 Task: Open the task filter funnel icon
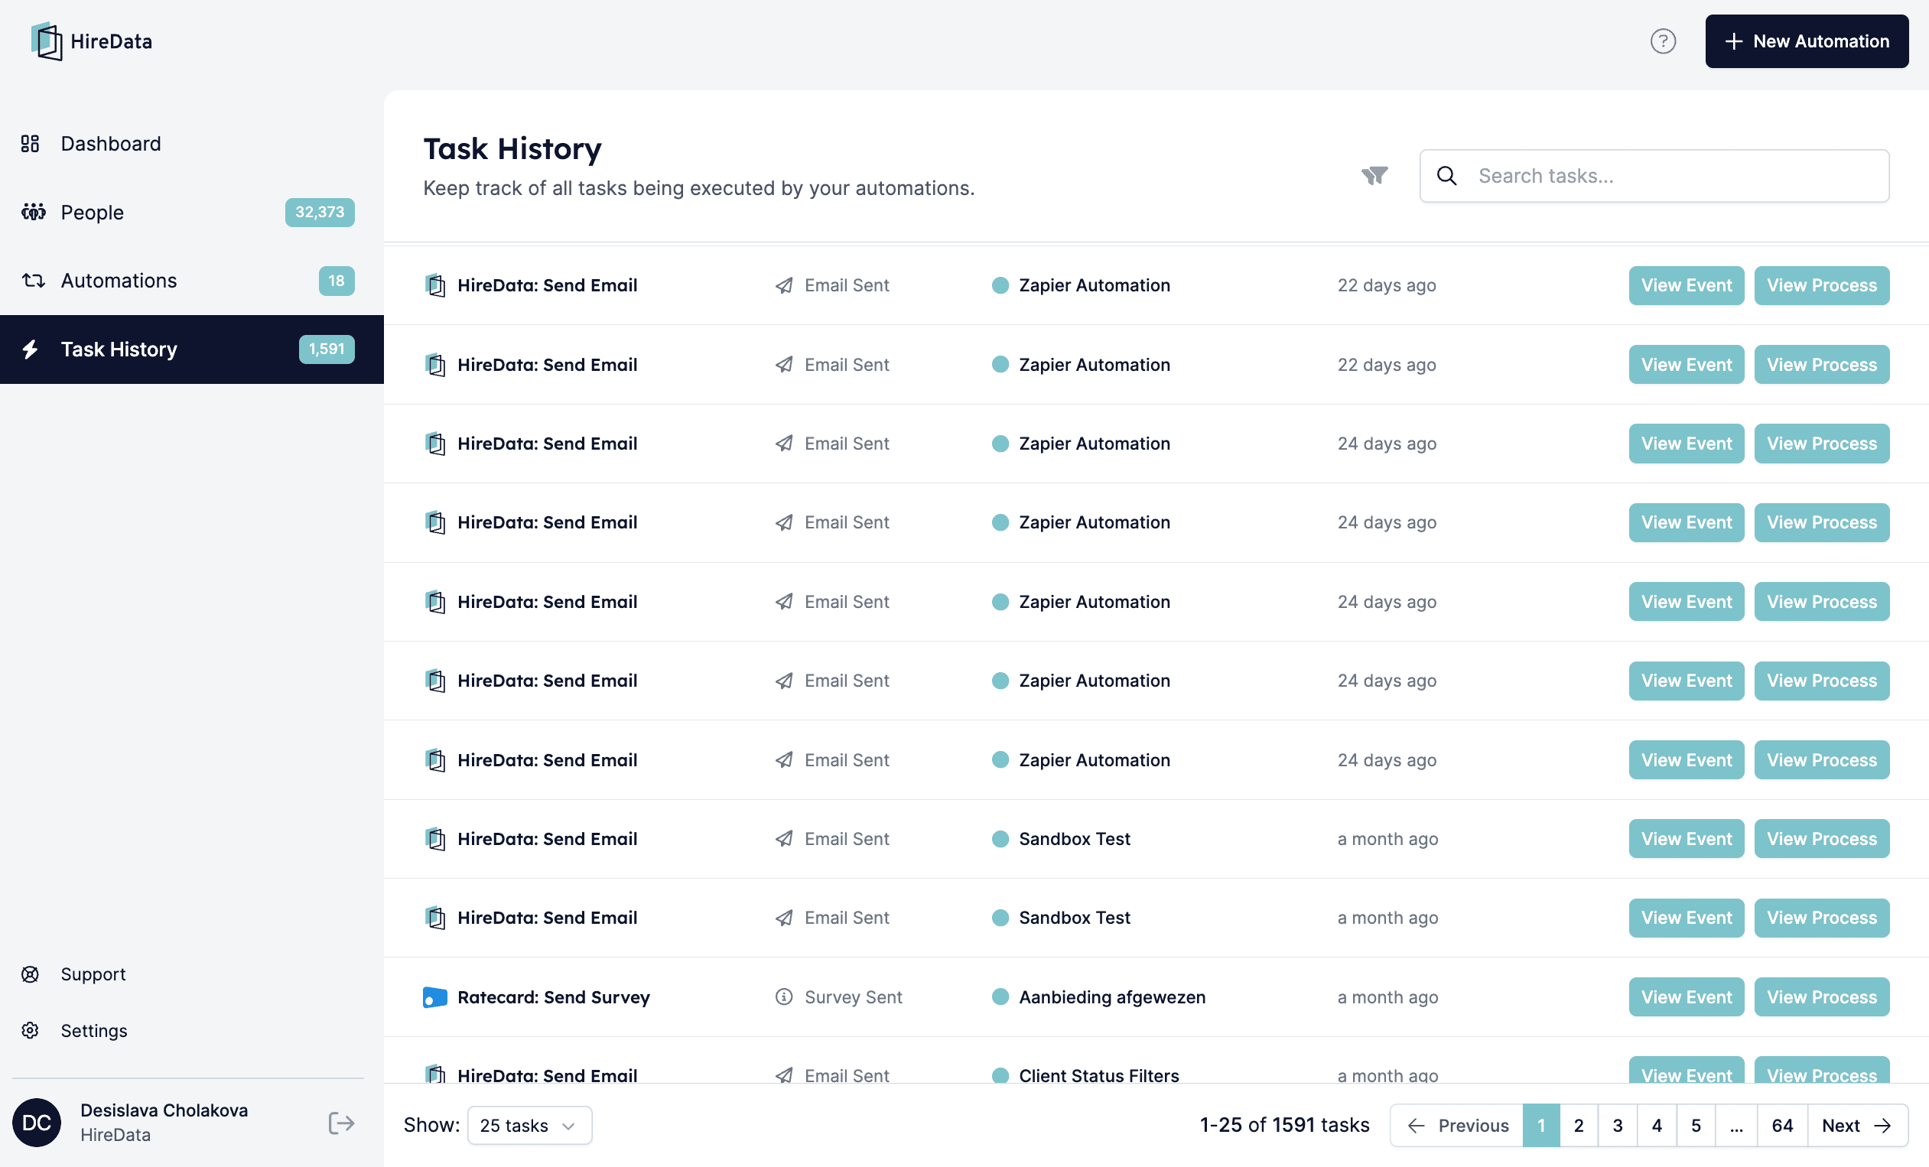tap(1374, 175)
